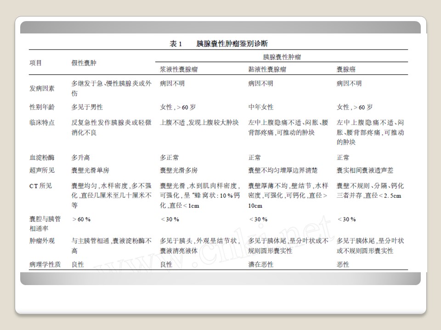Click '正常' amylase under 黏液性囊腺瘤
Image resolution: width=441 pixels, height=330 pixels.
254,157
